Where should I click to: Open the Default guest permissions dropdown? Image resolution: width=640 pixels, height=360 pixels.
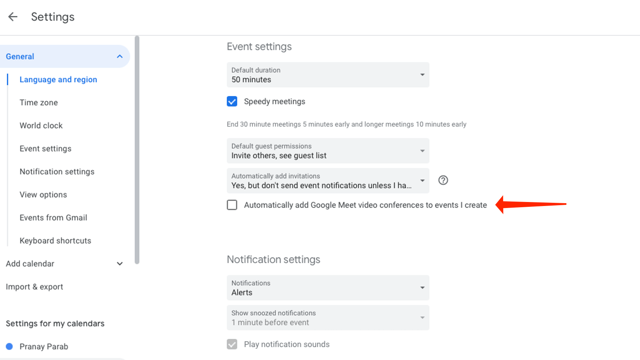[328, 151]
